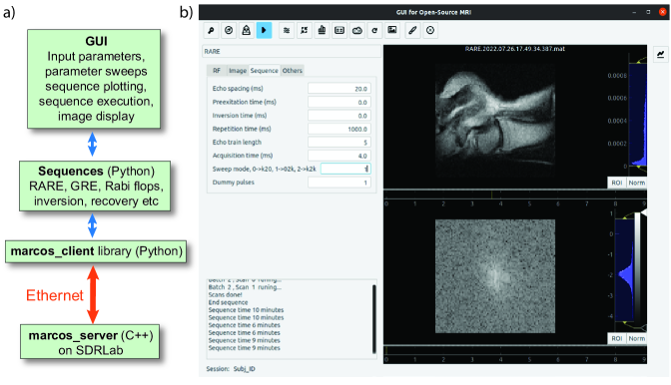Toggle Norm button on upper image

pyautogui.click(x=636, y=183)
